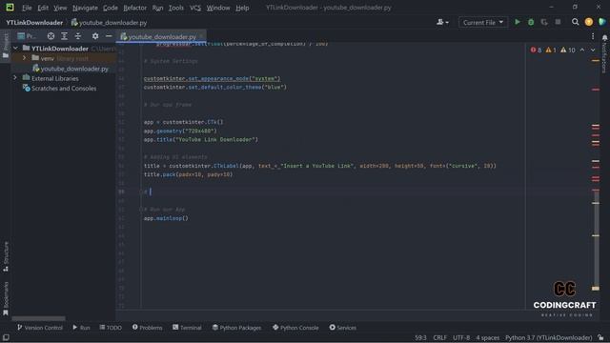Collapse all items in Project panel
Screen dimensions: 610x343
pyautogui.click(x=78, y=36)
